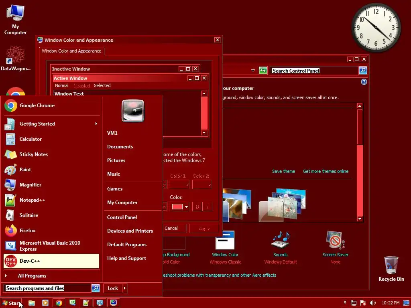Open Windows Explorer from the taskbar

coord(32,303)
